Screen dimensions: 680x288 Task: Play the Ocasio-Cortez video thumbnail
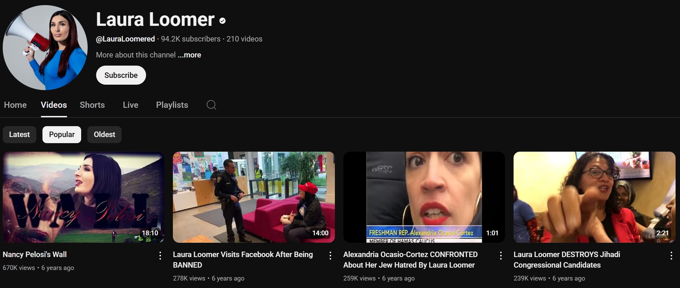click(424, 197)
